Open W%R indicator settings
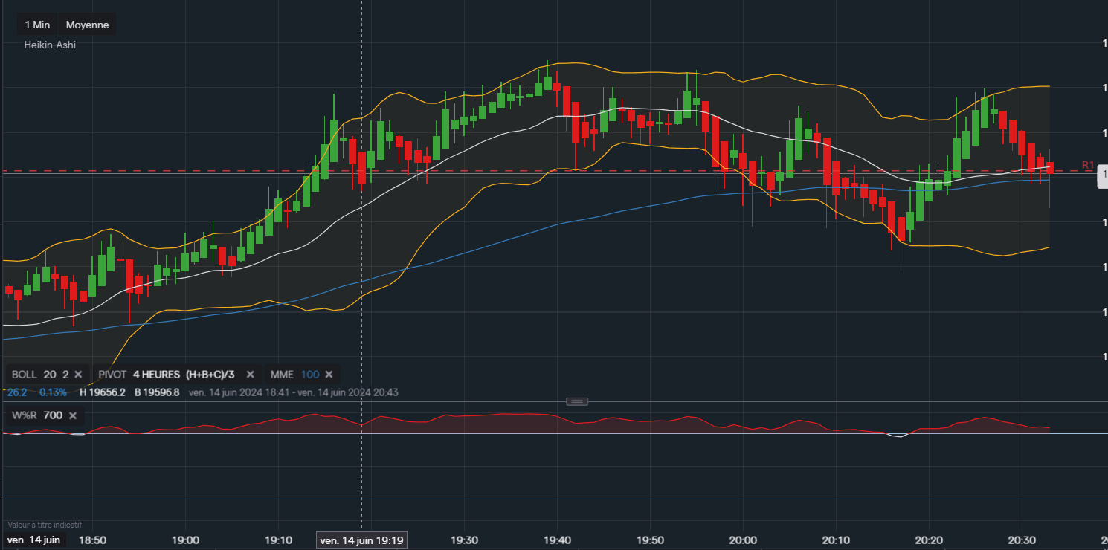1108x550 pixels. [25, 415]
